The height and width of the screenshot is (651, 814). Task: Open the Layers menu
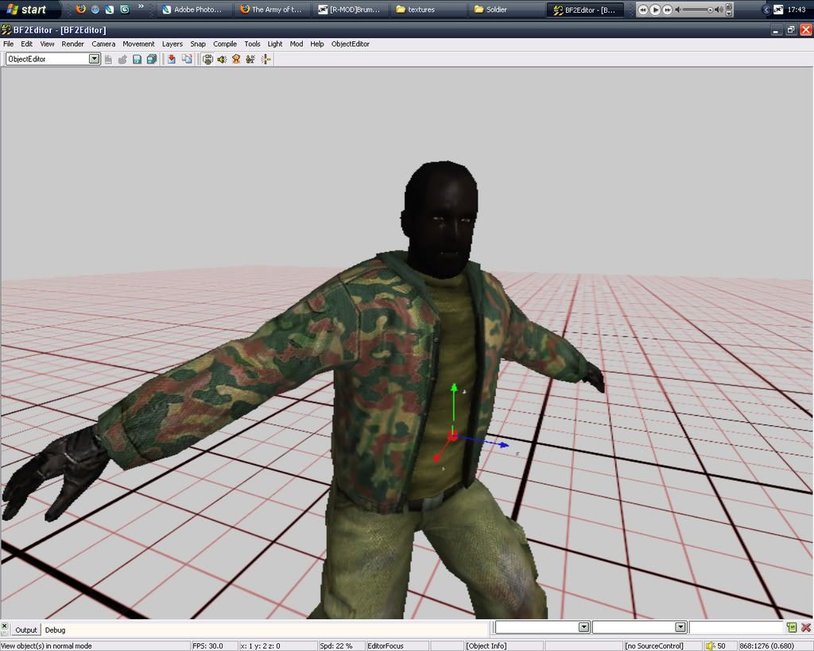pos(172,44)
